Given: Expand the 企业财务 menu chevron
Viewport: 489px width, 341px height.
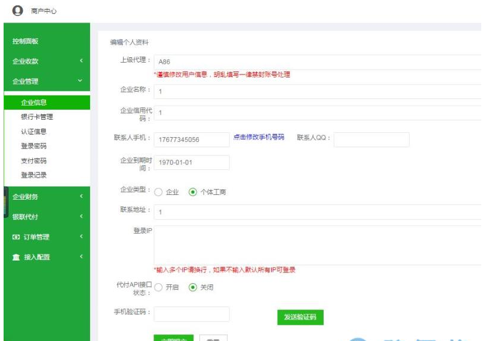Looking at the screenshot, I should tap(81, 197).
